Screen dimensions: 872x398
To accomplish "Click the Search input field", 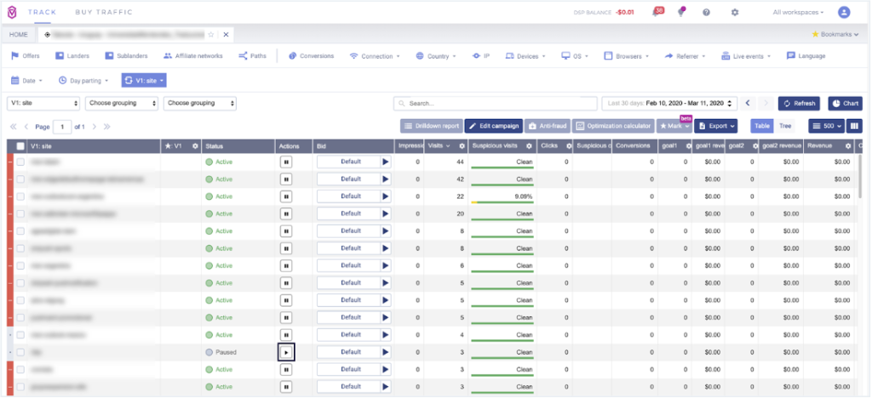I will (x=494, y=103).
